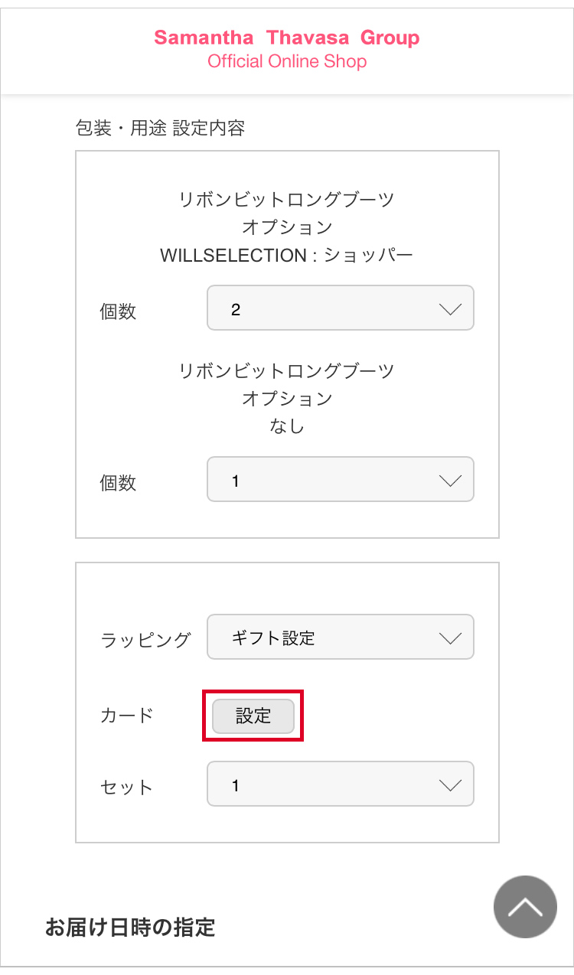Open the 個数 dropdown under the なし option
The width and height of the screenshot is (574, 975).
(329, 480)
